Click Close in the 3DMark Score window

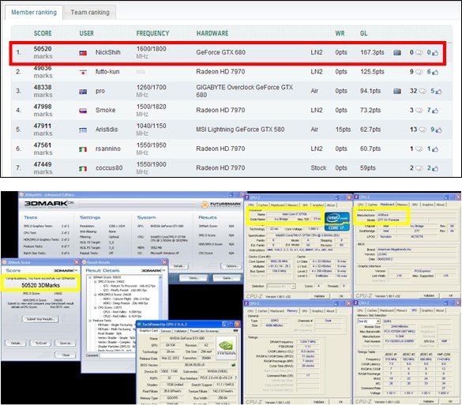click(66, 355)
